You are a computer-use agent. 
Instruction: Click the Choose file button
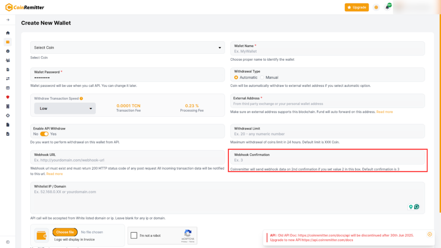[65, 232]
